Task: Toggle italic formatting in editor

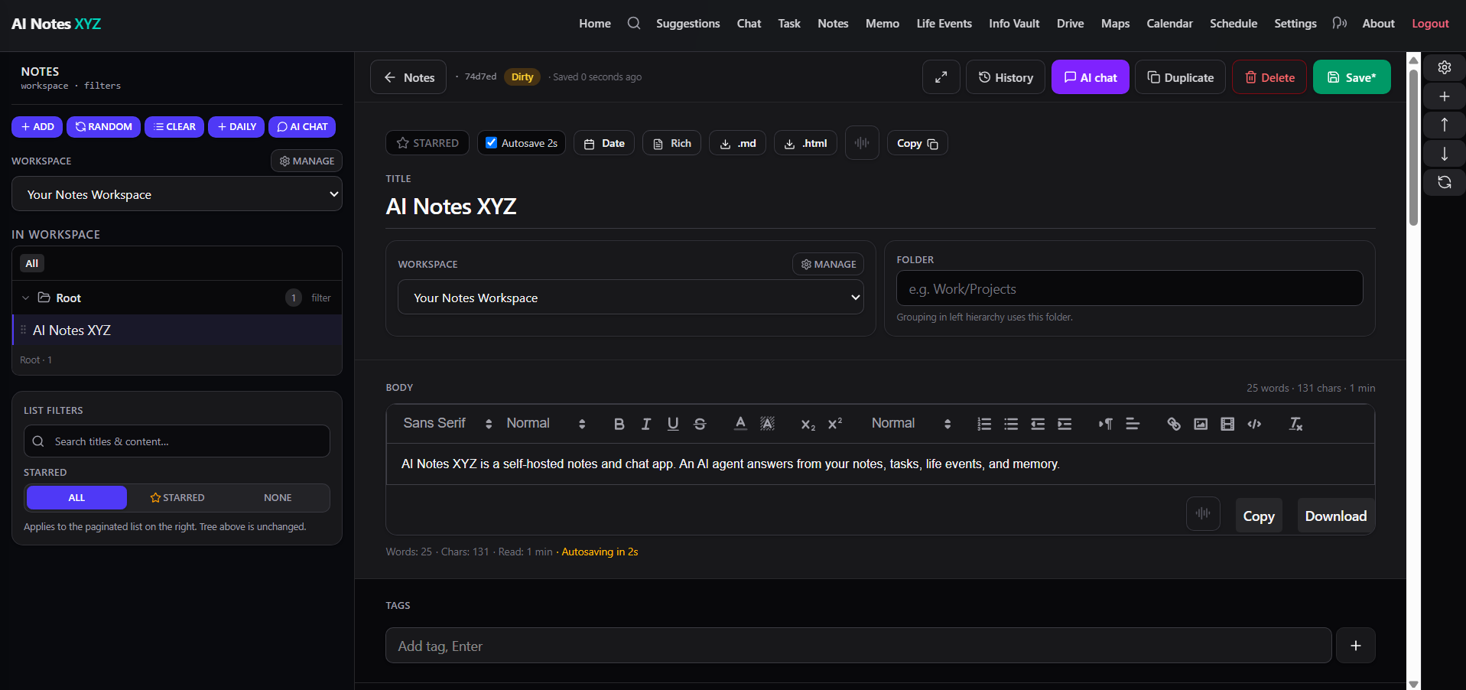Action: tap(645, 424)
